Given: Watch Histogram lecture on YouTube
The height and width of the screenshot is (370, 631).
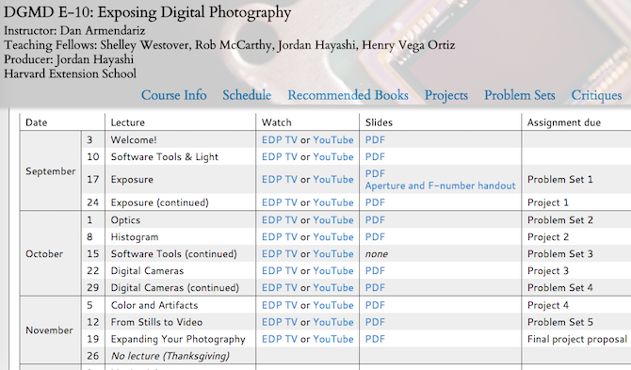Looking at the screenshot, I should (333, 237).
